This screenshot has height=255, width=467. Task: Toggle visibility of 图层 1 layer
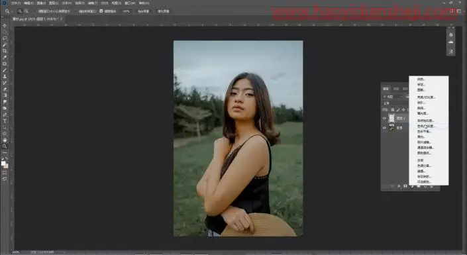[x=384, y=119]
